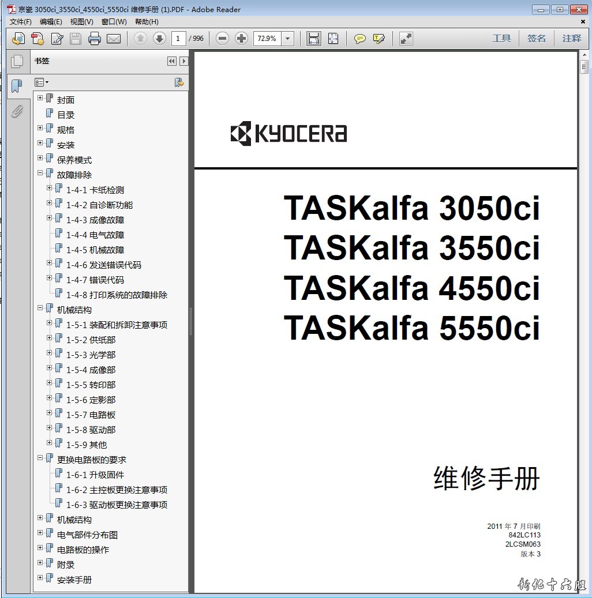This screenshot has width=592, height=598.
Task: Open the 注释 pane
Action: click(571, 39)
